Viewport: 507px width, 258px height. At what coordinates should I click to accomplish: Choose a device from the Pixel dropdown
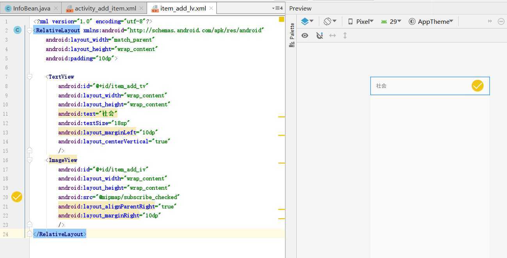click(x=361, y=21)
